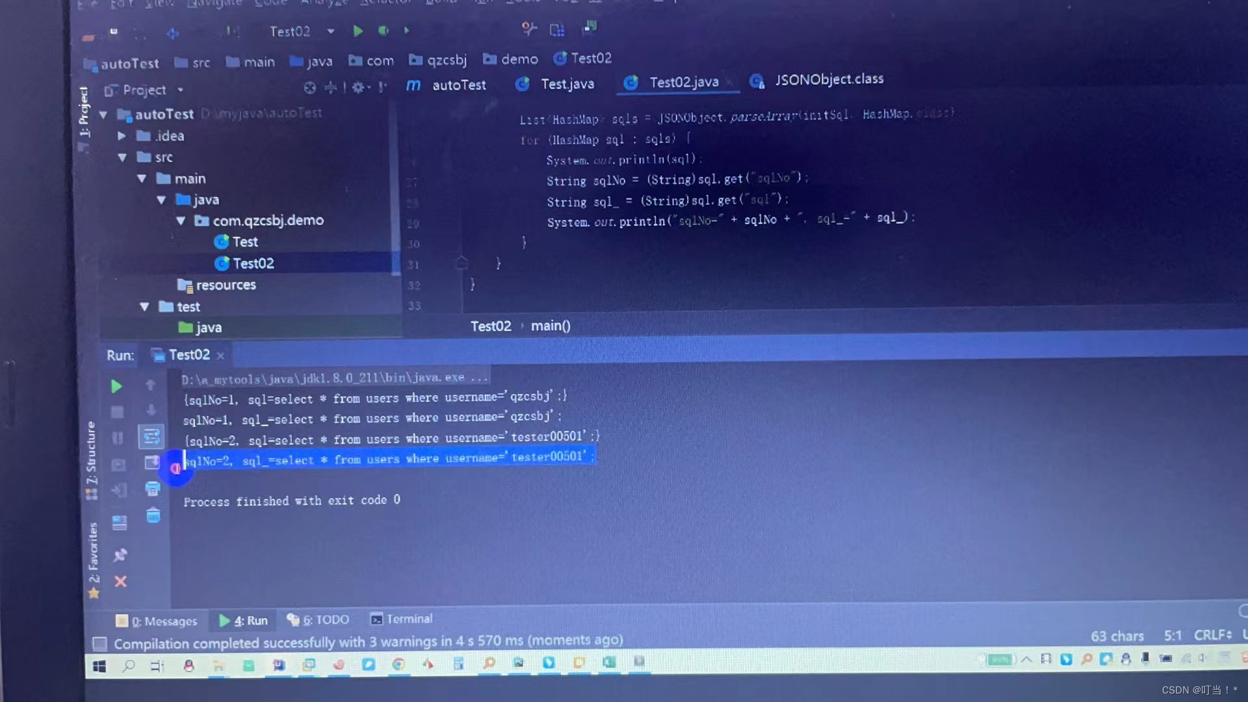The width and height of the screenshot is (1248, 702).
Task: Click the restore layout icon in the Run sidebar
Action: click(x=120, y=523)
